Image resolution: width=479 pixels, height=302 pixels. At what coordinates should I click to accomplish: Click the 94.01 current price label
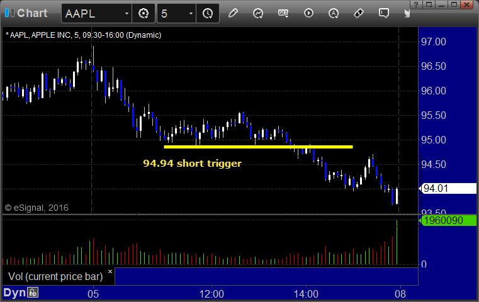449,188
